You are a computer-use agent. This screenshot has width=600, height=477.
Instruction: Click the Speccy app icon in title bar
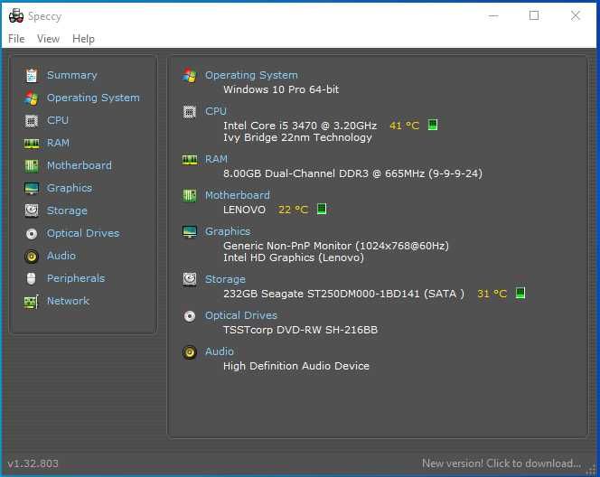coord(16,15)
